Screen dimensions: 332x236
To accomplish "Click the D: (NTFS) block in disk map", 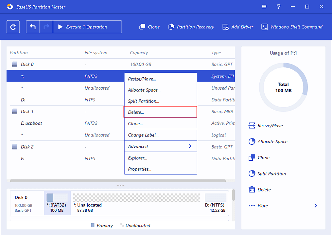I will pyautogui.click(x=215, y=203).
